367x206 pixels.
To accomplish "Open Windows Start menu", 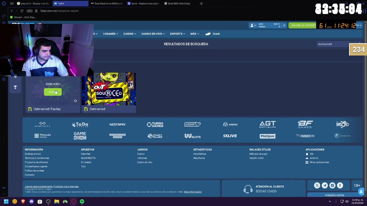I will tap(6, 201).
